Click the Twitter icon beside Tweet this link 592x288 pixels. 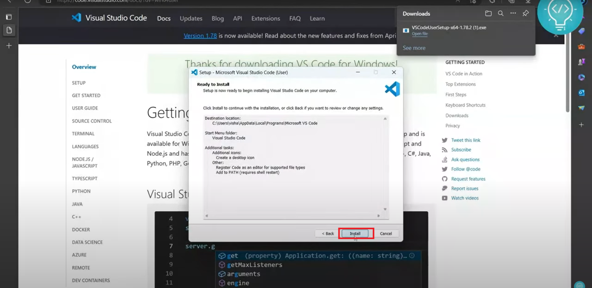pos(445,140)
